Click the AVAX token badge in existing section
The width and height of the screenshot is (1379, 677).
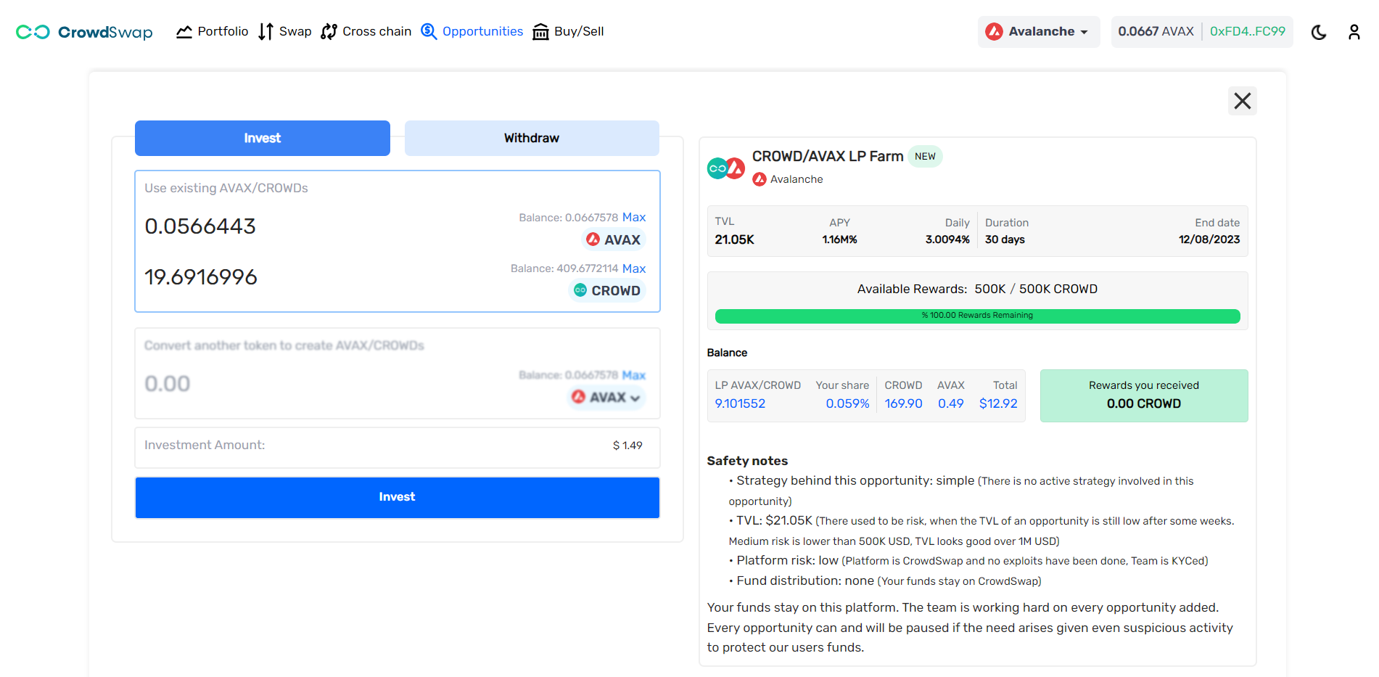[x=614, y=239]
